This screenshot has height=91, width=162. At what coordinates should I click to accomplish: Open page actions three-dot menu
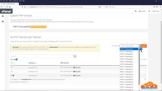(104, 7)
